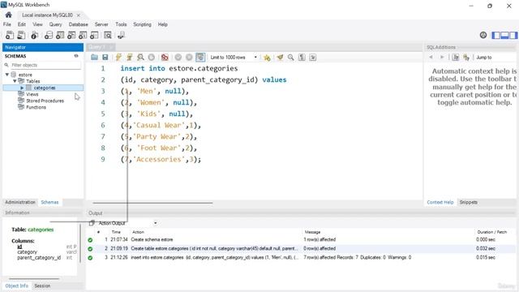Toggle the left sidebar panel visibility

495,35
